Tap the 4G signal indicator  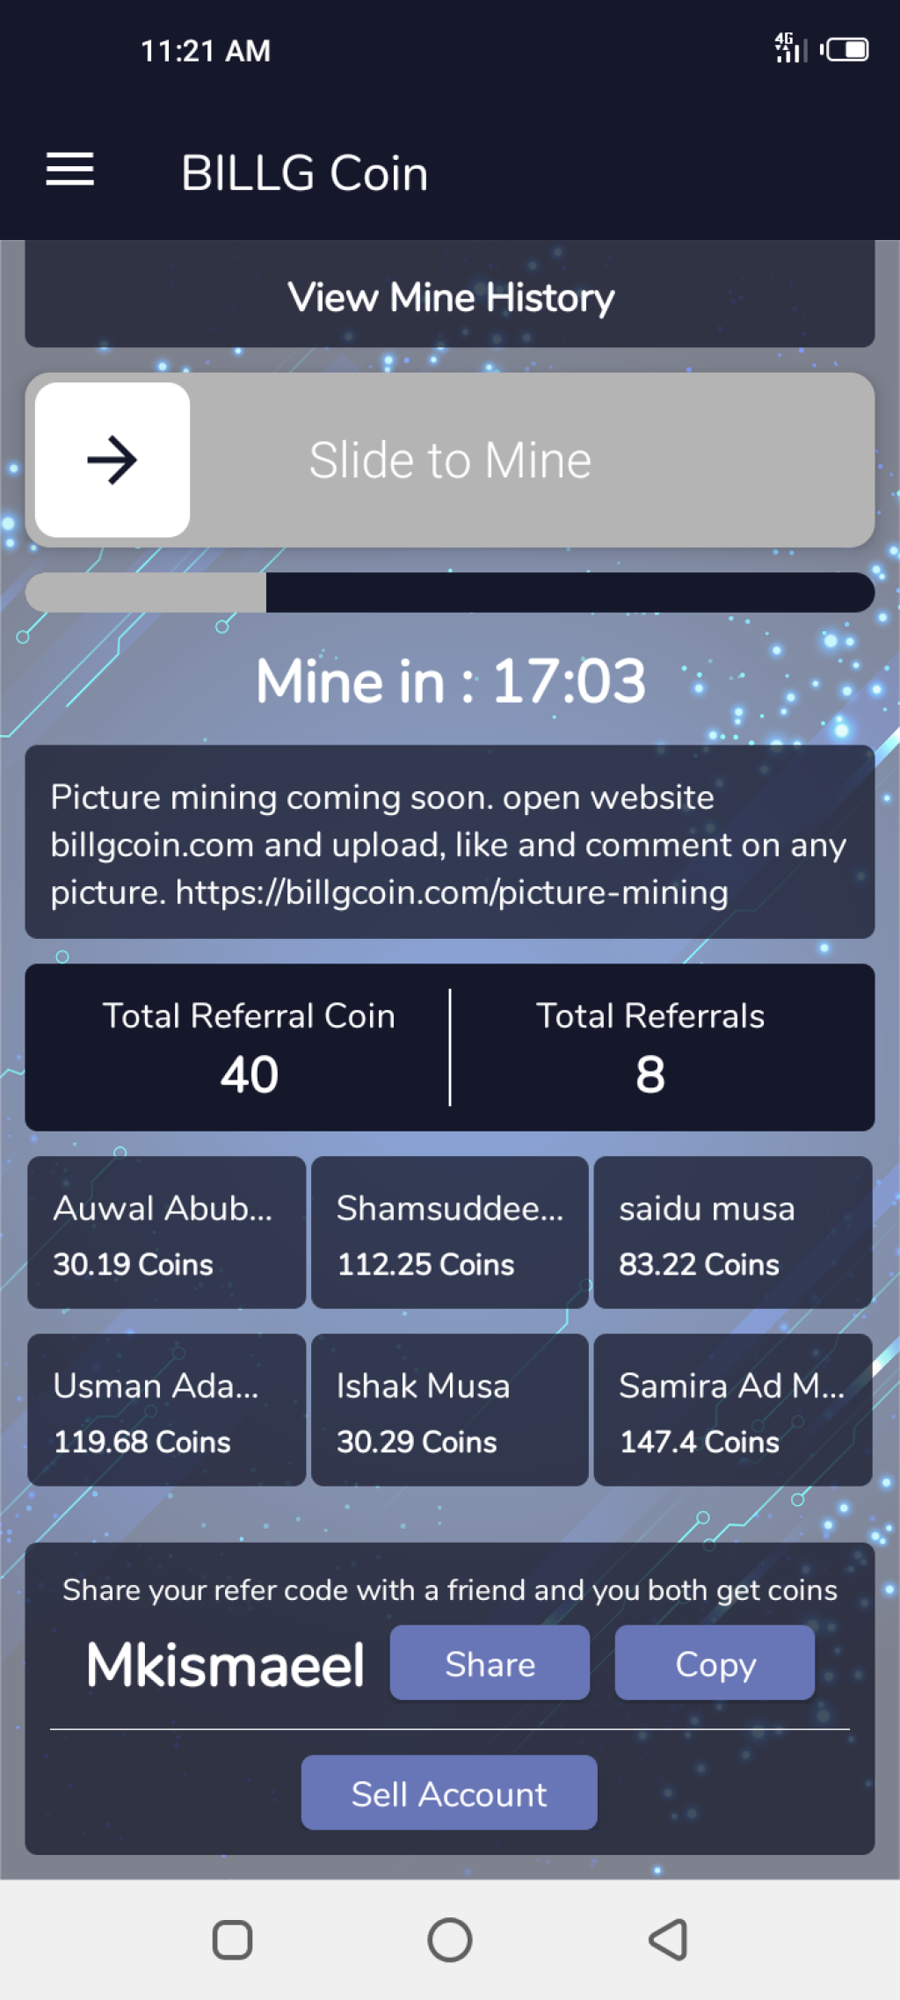[x=790, y=48]
